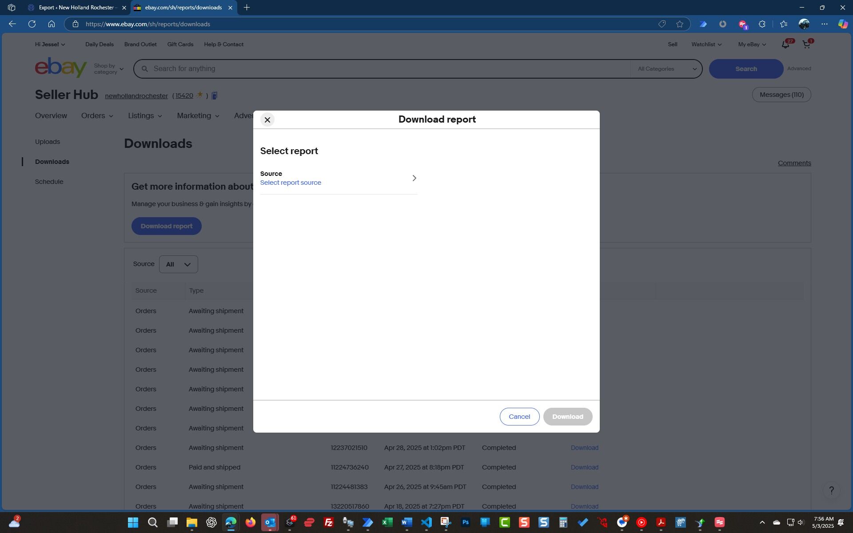This screenshot has height=533, width=853.
Task: Click the browser home icon
Action: 52,24
